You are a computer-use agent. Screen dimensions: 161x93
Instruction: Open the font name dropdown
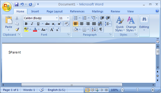[57, 18]
